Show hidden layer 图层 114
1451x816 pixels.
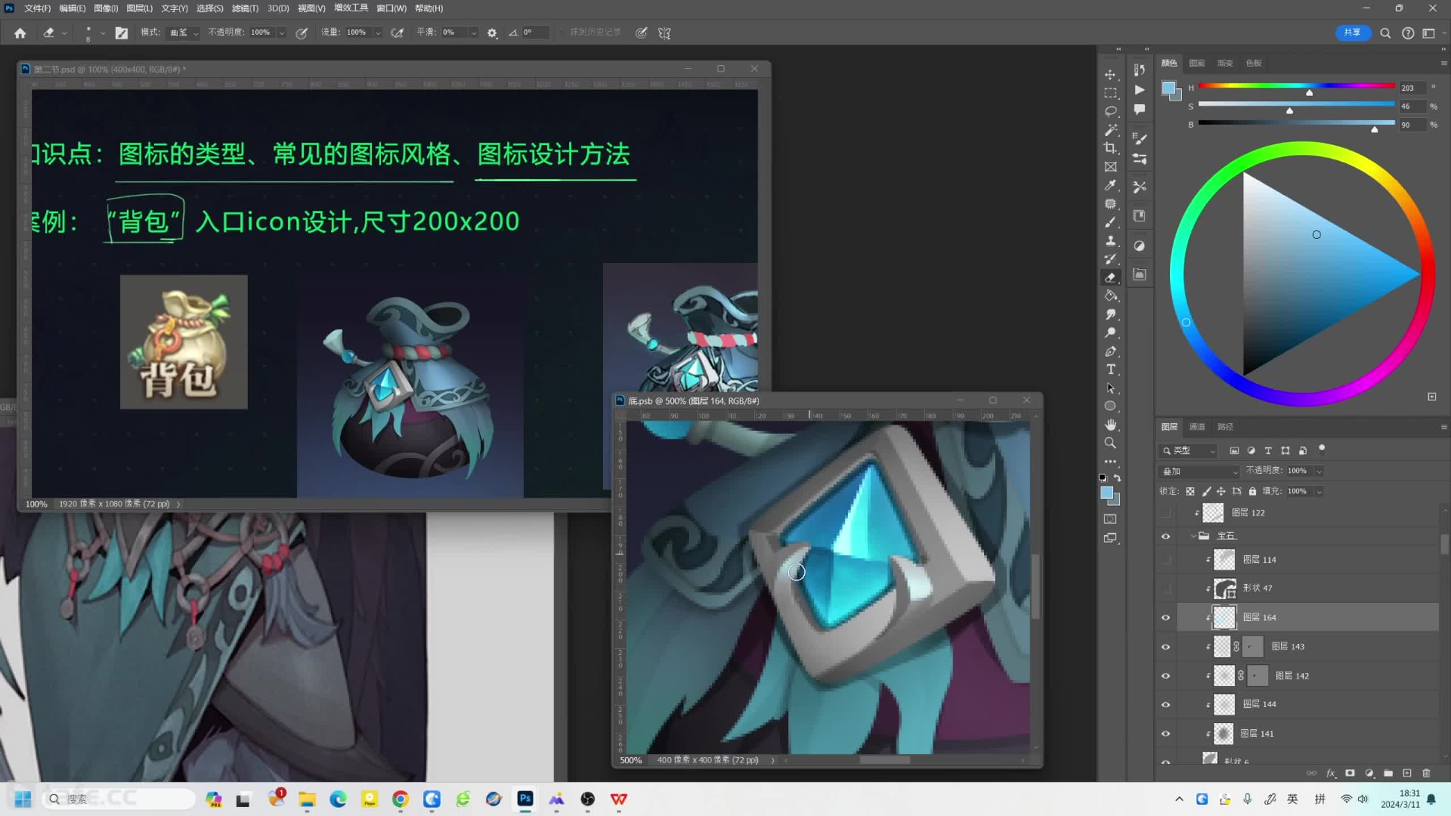coord(1166,559)
